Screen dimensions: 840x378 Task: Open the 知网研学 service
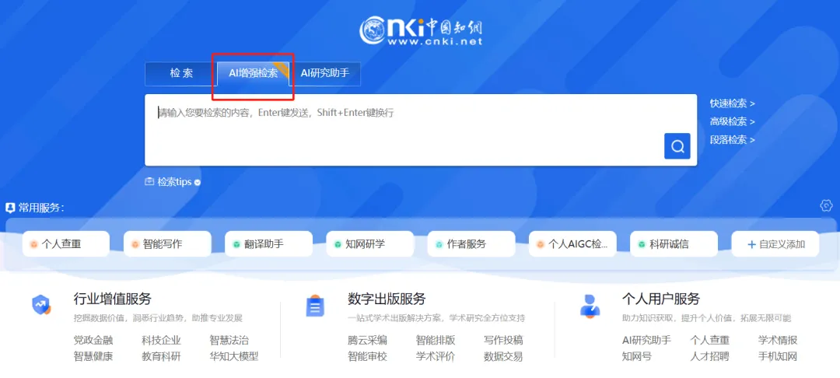369,244
